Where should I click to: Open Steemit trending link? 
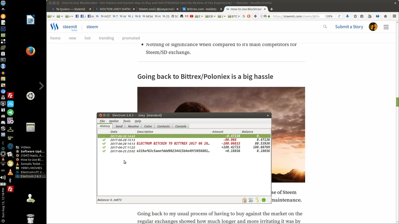106,38
